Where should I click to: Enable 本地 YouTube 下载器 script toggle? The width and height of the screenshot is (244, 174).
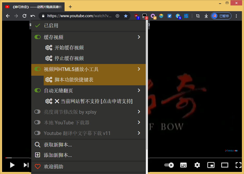[37, 122]
